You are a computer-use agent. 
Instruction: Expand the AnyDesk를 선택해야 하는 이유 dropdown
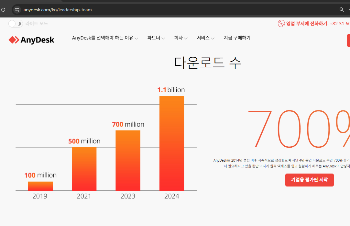103,38
